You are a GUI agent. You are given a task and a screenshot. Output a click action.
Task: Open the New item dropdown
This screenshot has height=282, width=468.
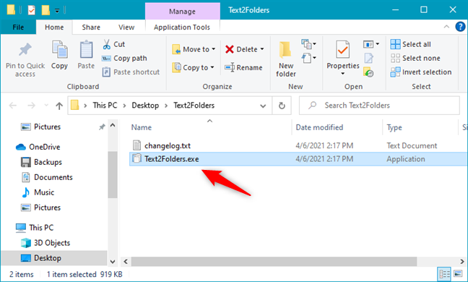pyautogui.click(x=309, y=44)
